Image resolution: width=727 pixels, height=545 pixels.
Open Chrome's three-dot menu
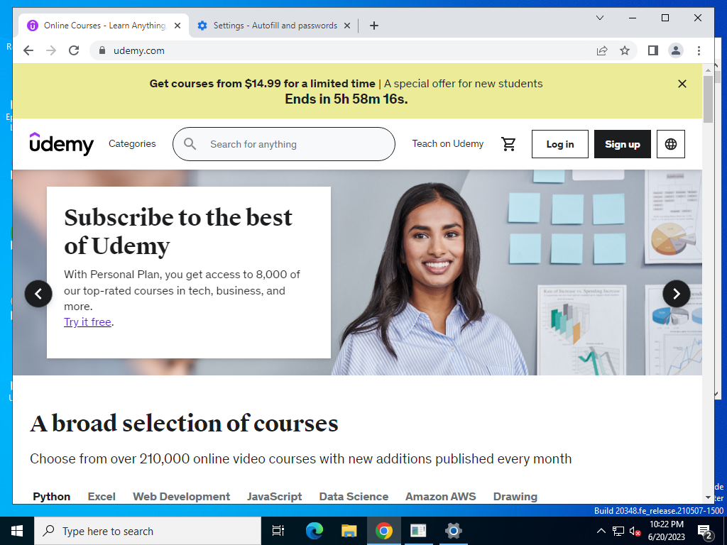[x=699, y=50]
